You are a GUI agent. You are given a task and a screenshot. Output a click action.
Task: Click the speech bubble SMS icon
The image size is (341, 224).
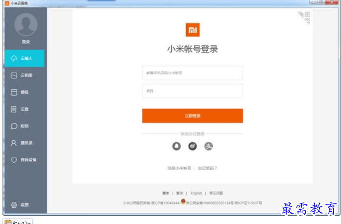[14, 126]
